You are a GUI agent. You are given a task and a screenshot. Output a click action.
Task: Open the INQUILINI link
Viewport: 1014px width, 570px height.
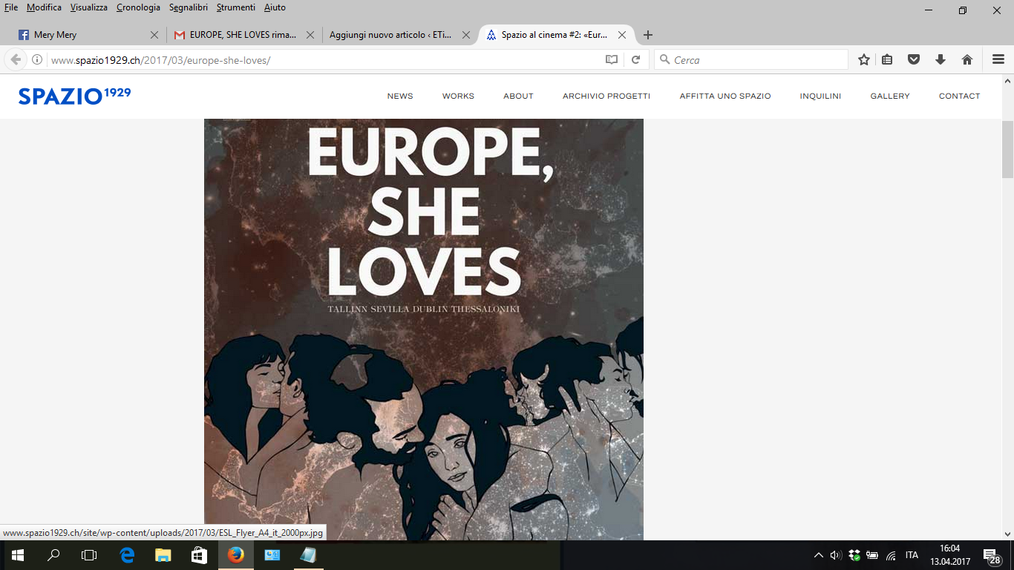[820, 96]
